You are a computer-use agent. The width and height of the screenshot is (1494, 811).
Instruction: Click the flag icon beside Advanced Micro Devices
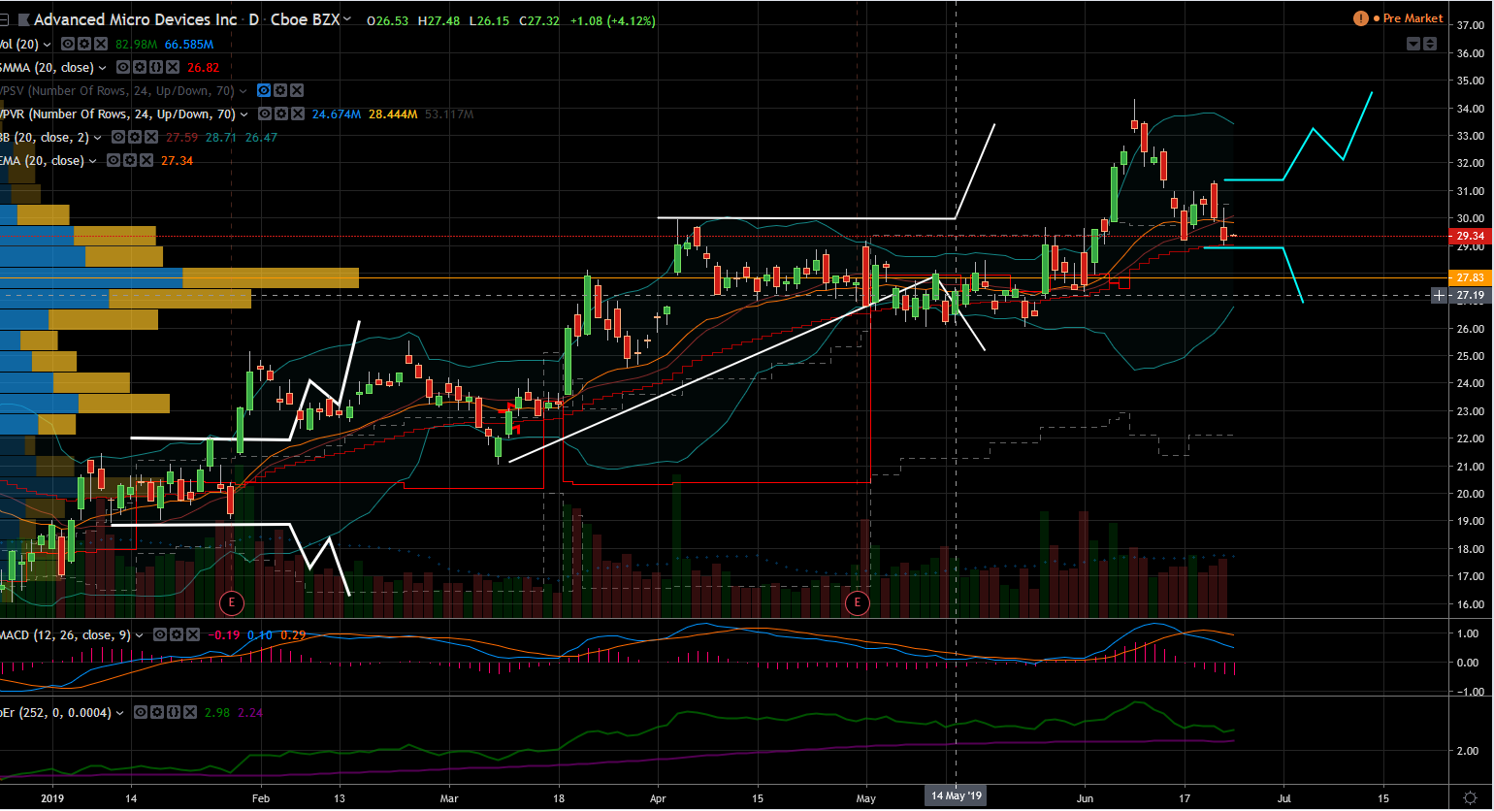pos(23,19)
